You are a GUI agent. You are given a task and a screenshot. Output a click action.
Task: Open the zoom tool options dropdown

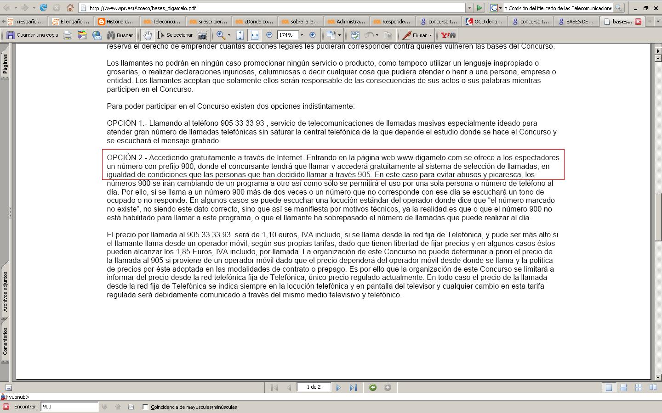pyautogui.click(x=229, y=35)
